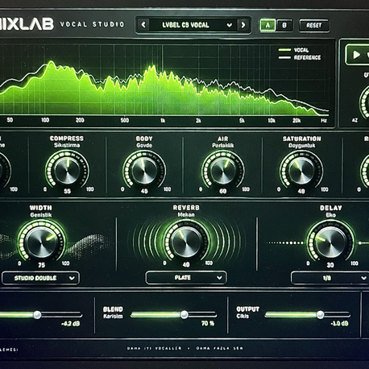Screen dimensions: 369x369
Task: Click the Body value 45
Action: tap(144, 191)
